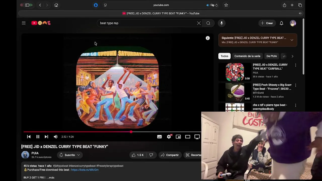This screenshot has width=322, height=181.
Task: Expand description with ...más
Action: pyautogui.click(x=50, y=177)
